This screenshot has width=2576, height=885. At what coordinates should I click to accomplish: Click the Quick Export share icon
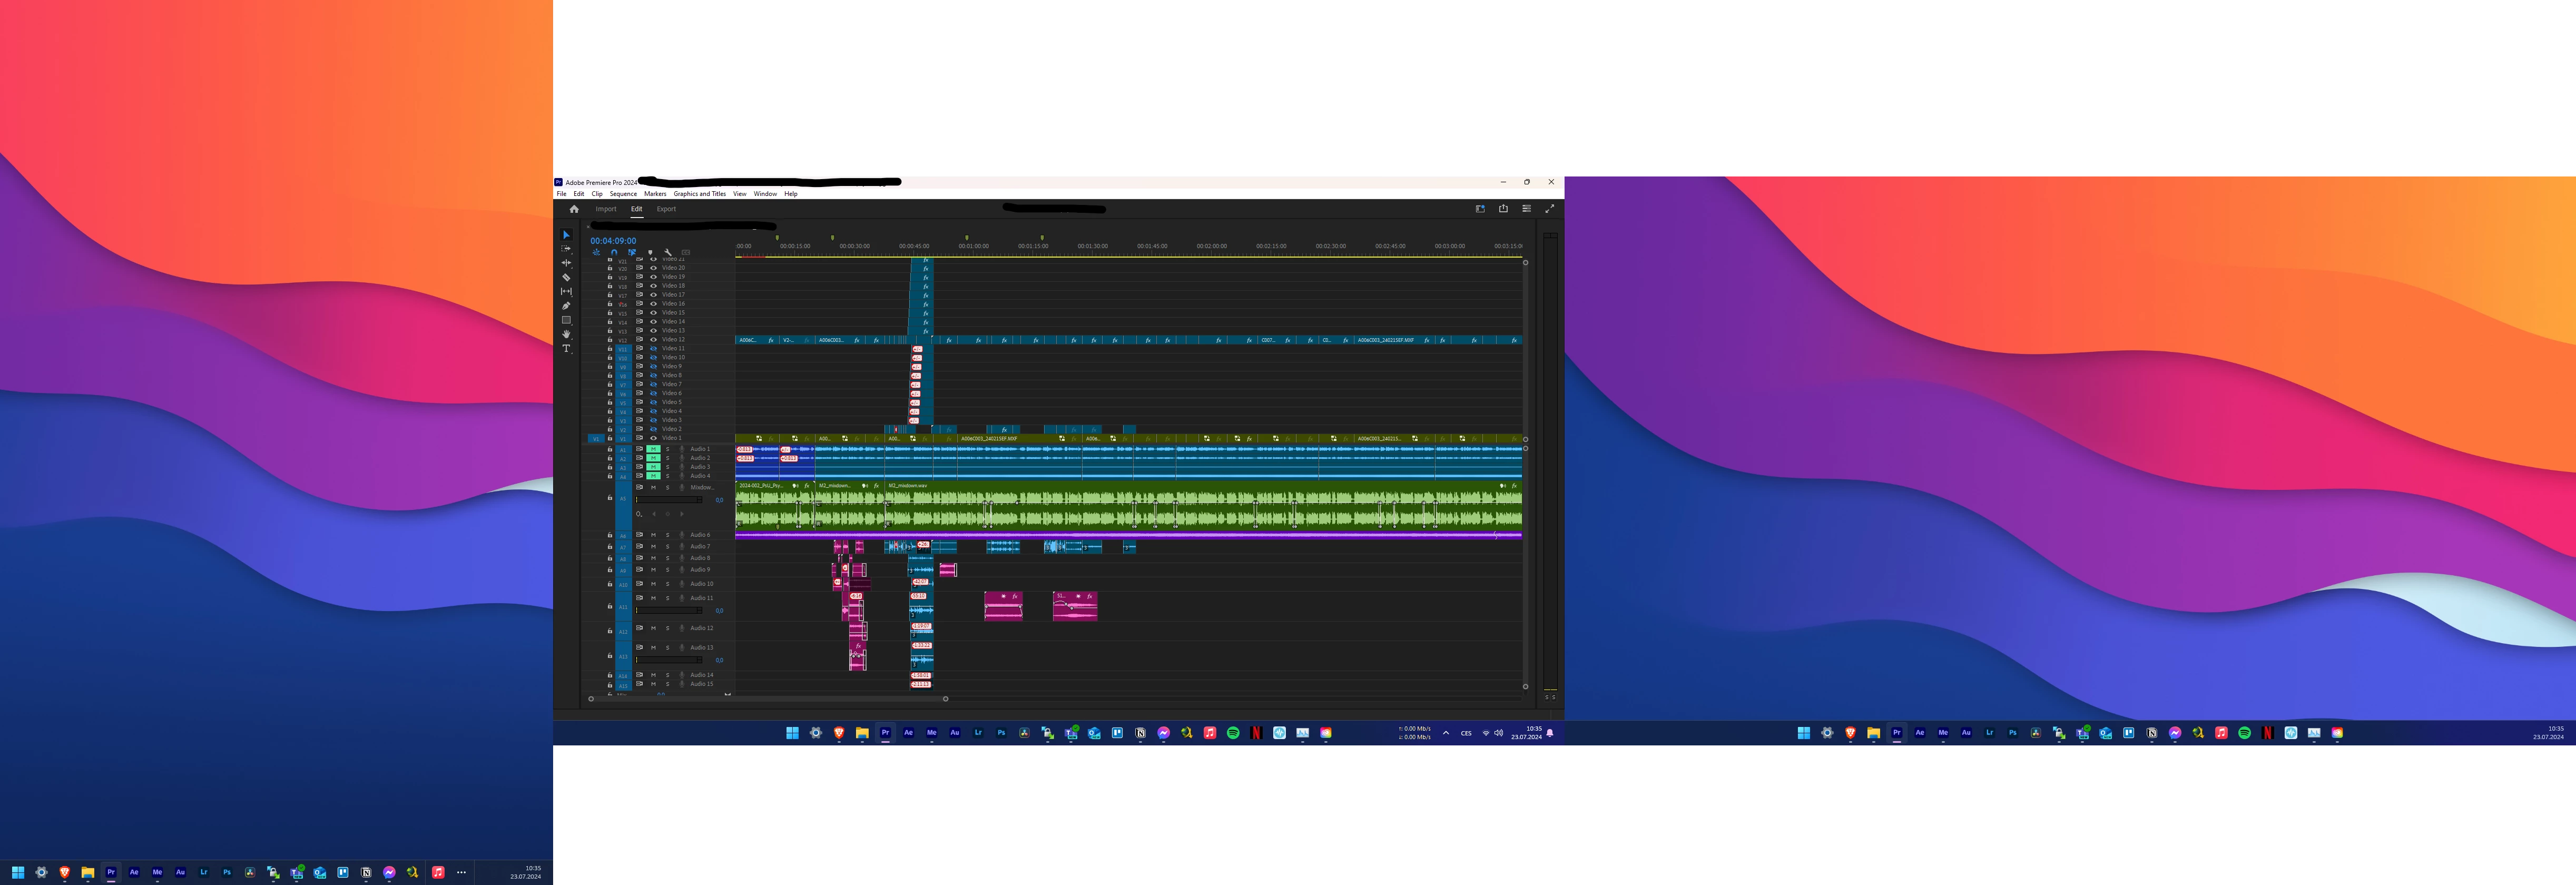click(1503, 209)
